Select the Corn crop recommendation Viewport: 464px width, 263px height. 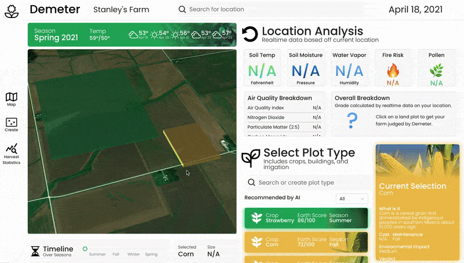[306, 242]
